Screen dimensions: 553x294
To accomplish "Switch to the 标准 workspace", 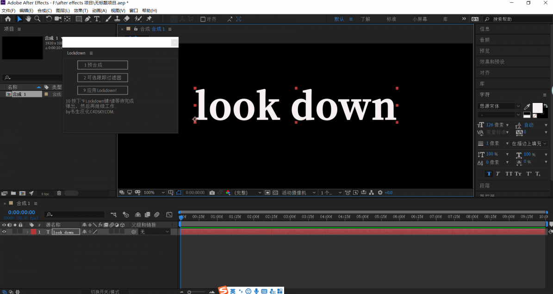I will click(391, 19).
